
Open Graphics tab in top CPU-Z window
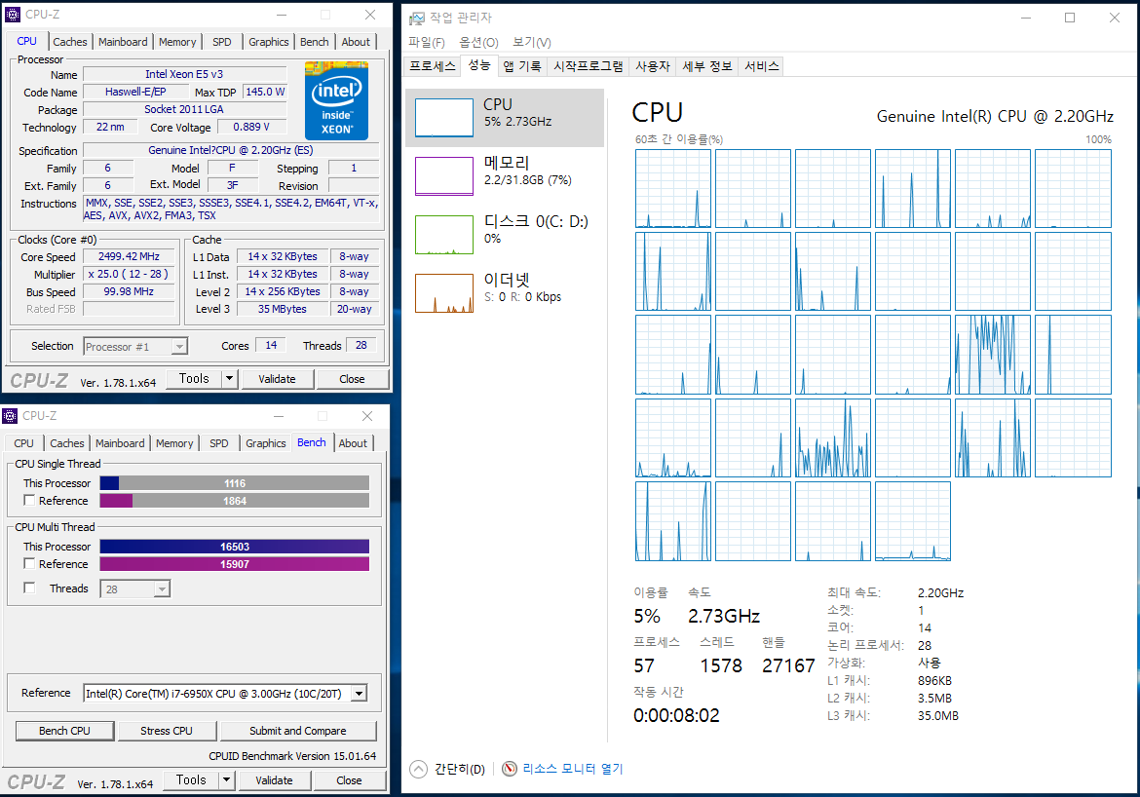pyautogui.click(x=268, y=42)
